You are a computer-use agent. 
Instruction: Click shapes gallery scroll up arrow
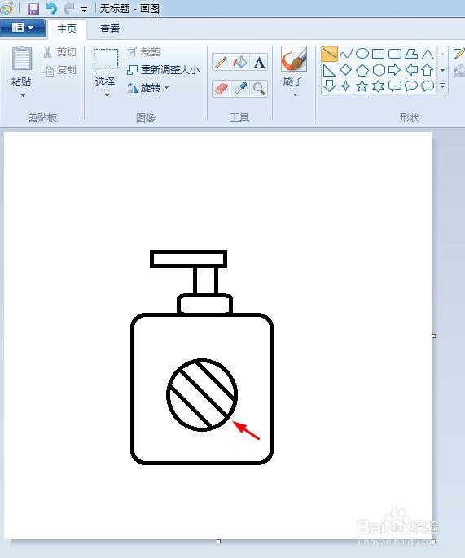pos(442,55)
